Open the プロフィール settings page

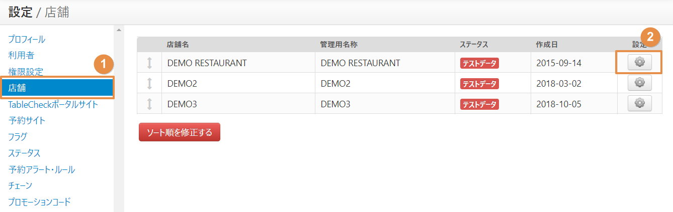click(x=27, y=39)
